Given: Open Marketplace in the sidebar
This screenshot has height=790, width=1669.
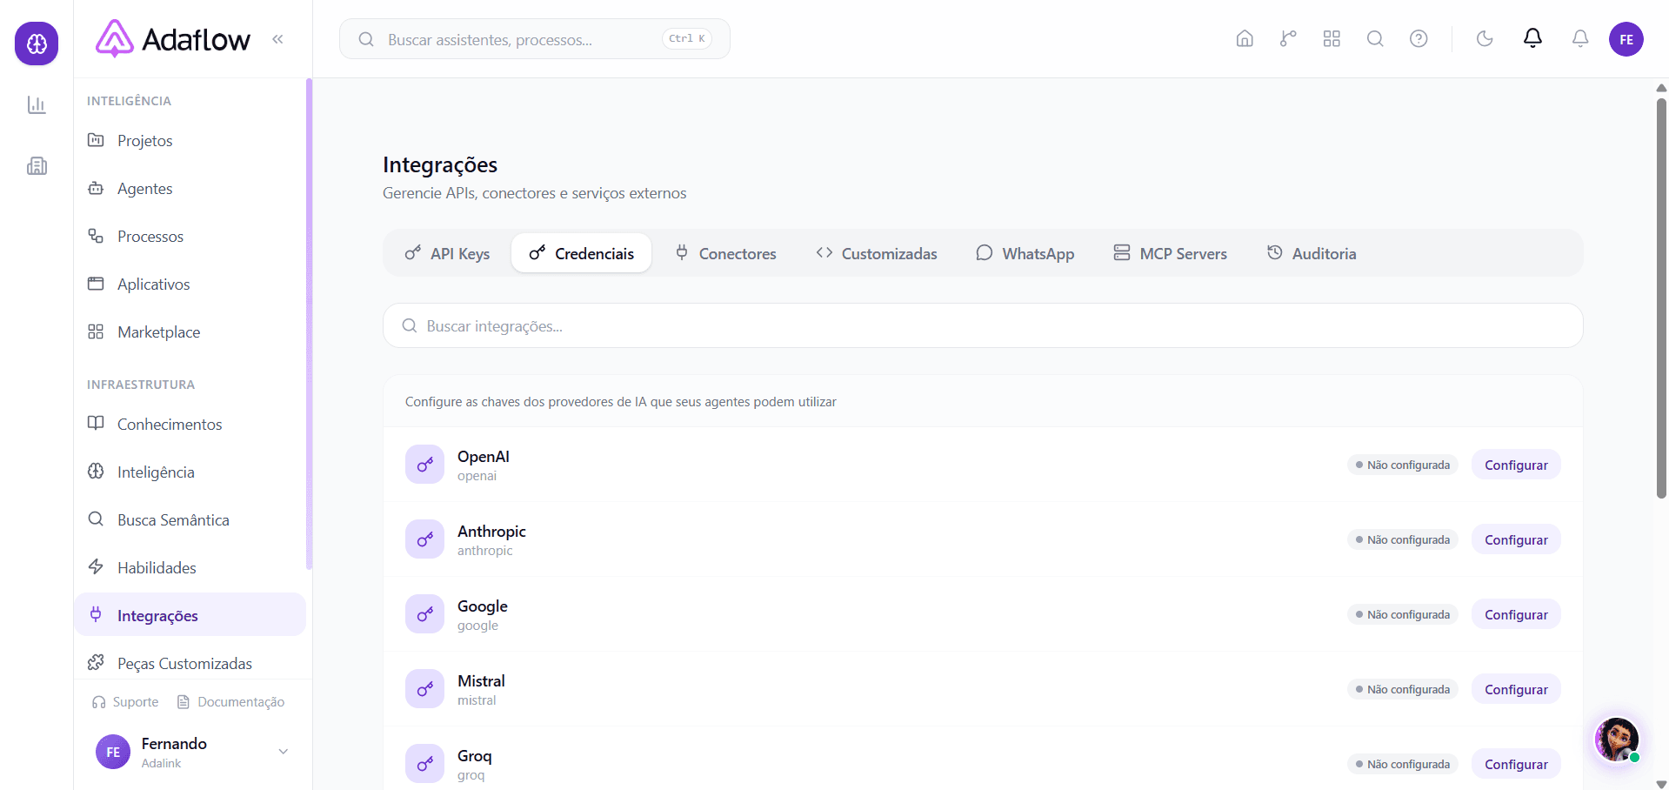Looking at the screenshot, I should tap(190, 332).
